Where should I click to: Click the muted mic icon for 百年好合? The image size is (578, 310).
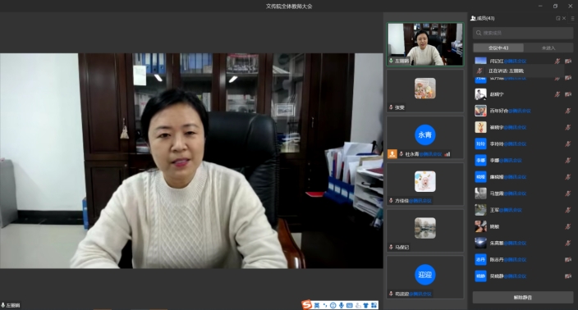[568, 111]
